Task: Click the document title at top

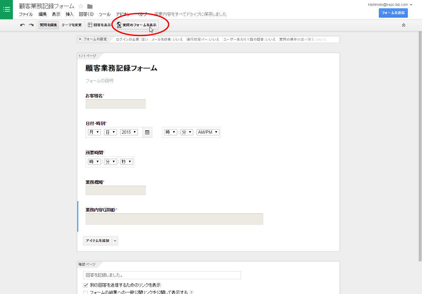Action: coord(47,6)
